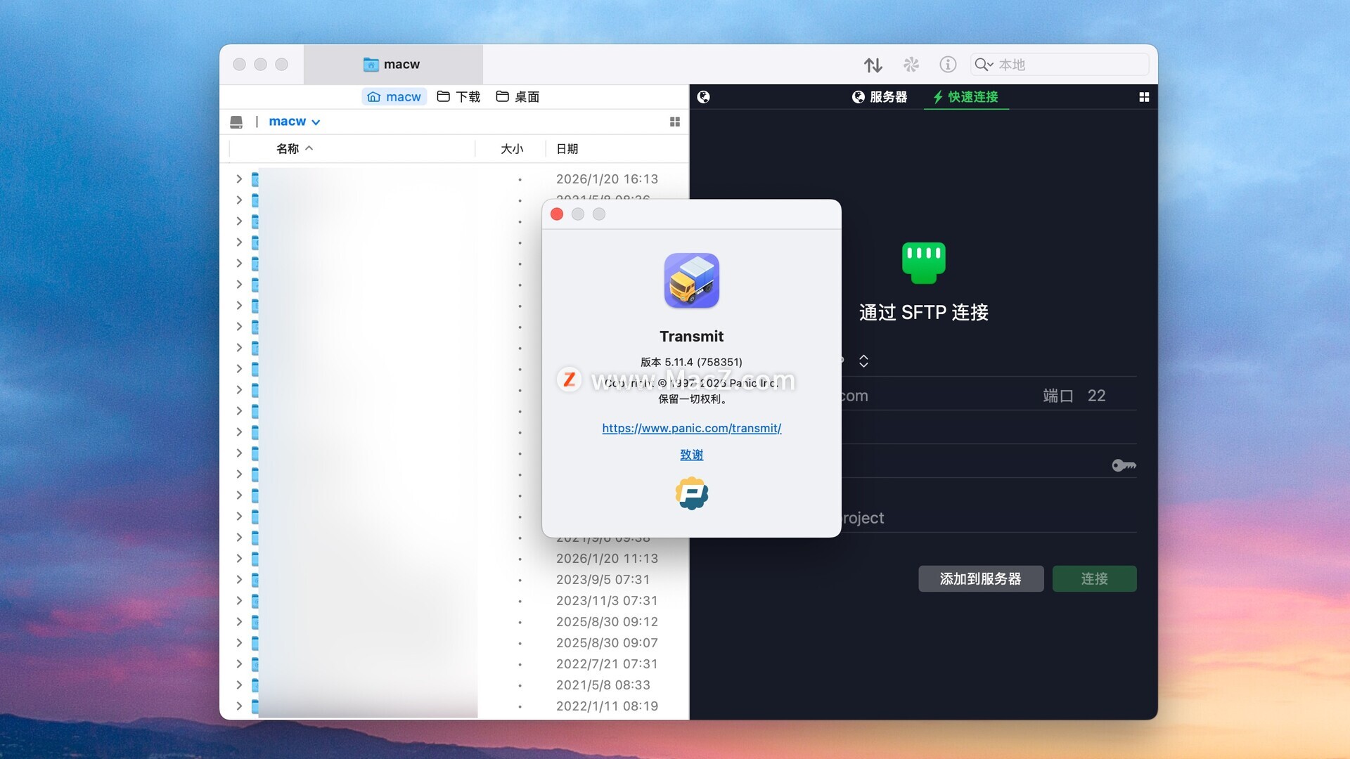
Task: Open the protocol selector stepper
Action: point(863,361)
